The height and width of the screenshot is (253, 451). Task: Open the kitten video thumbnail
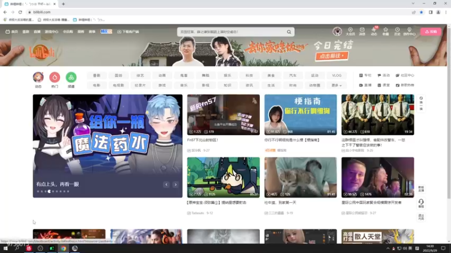point(300,177)
